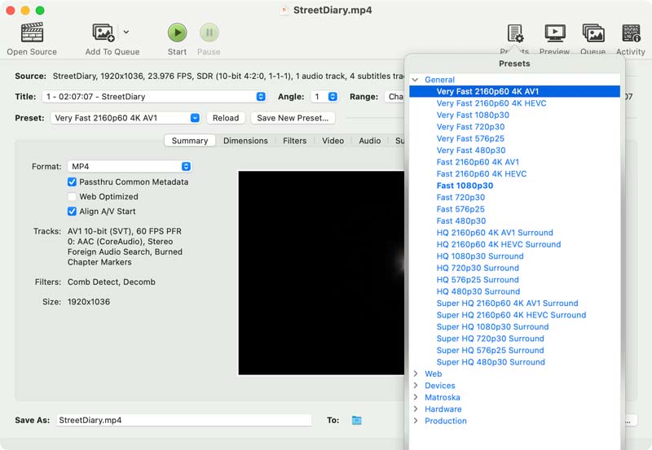Click Save New Preset... button
The width and height of the screenshot is (652, 450).
[x=293, y=118]
